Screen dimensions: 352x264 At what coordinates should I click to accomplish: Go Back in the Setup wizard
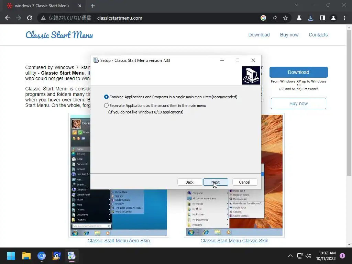(189, 182)
